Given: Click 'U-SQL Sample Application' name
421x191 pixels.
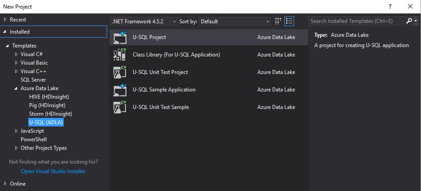Looking at the screenshot, I should 164,90.
